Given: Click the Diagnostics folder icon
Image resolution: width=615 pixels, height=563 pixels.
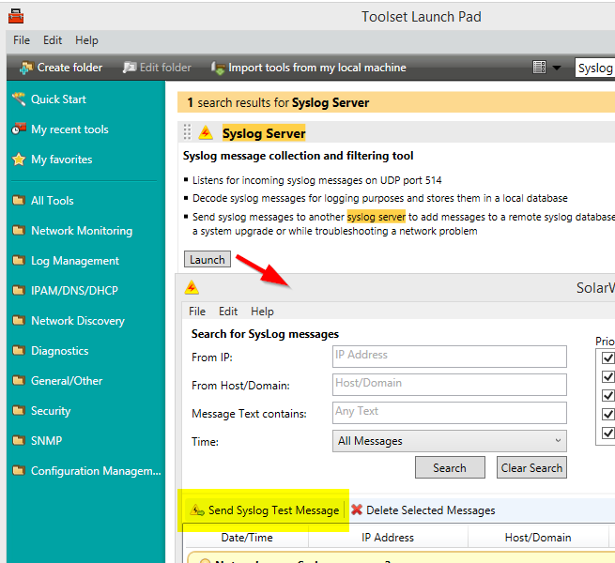Looking at the screenshot, I should click(x=18, y=350).
